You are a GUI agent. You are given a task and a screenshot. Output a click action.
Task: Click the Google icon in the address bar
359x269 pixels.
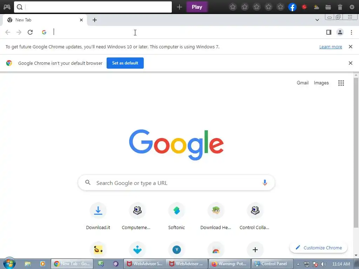coord(44,32)
